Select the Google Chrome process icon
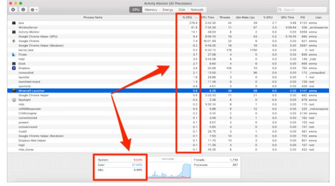 (14, 41)
